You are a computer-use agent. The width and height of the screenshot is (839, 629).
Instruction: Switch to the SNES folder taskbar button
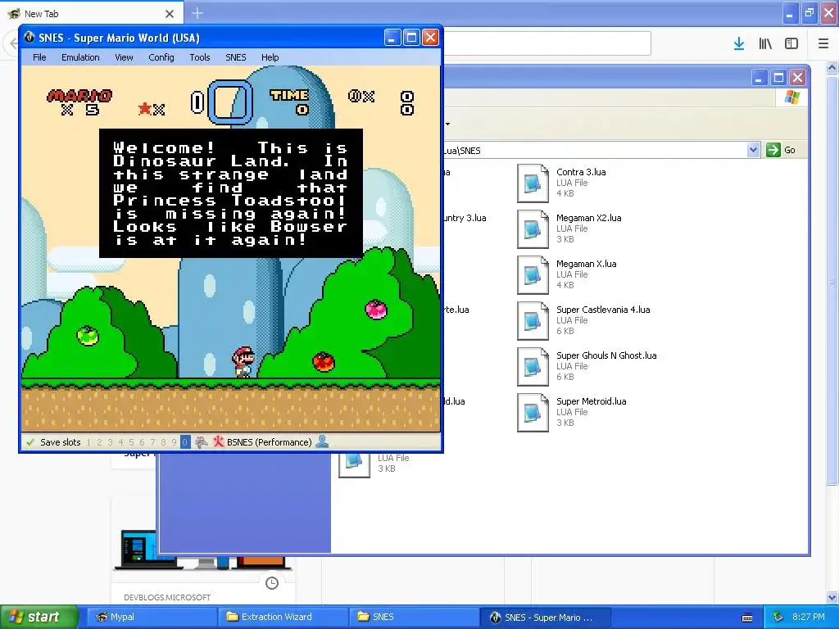(414, 617)
